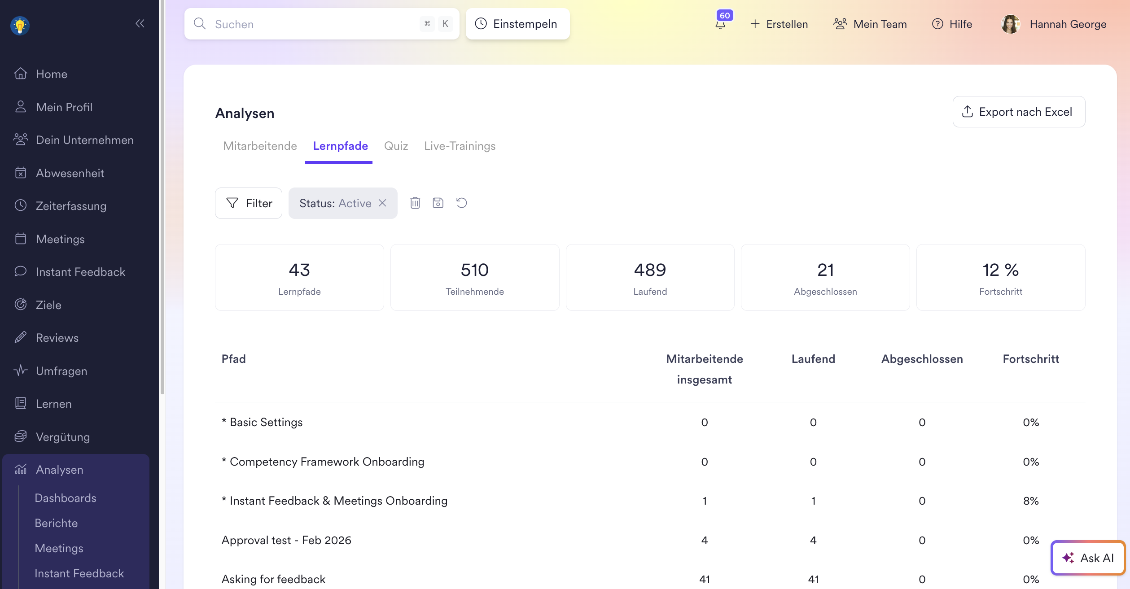1130x589 pixels.
Task: Open the Erstellen create menu
Action: coord(779,24)
